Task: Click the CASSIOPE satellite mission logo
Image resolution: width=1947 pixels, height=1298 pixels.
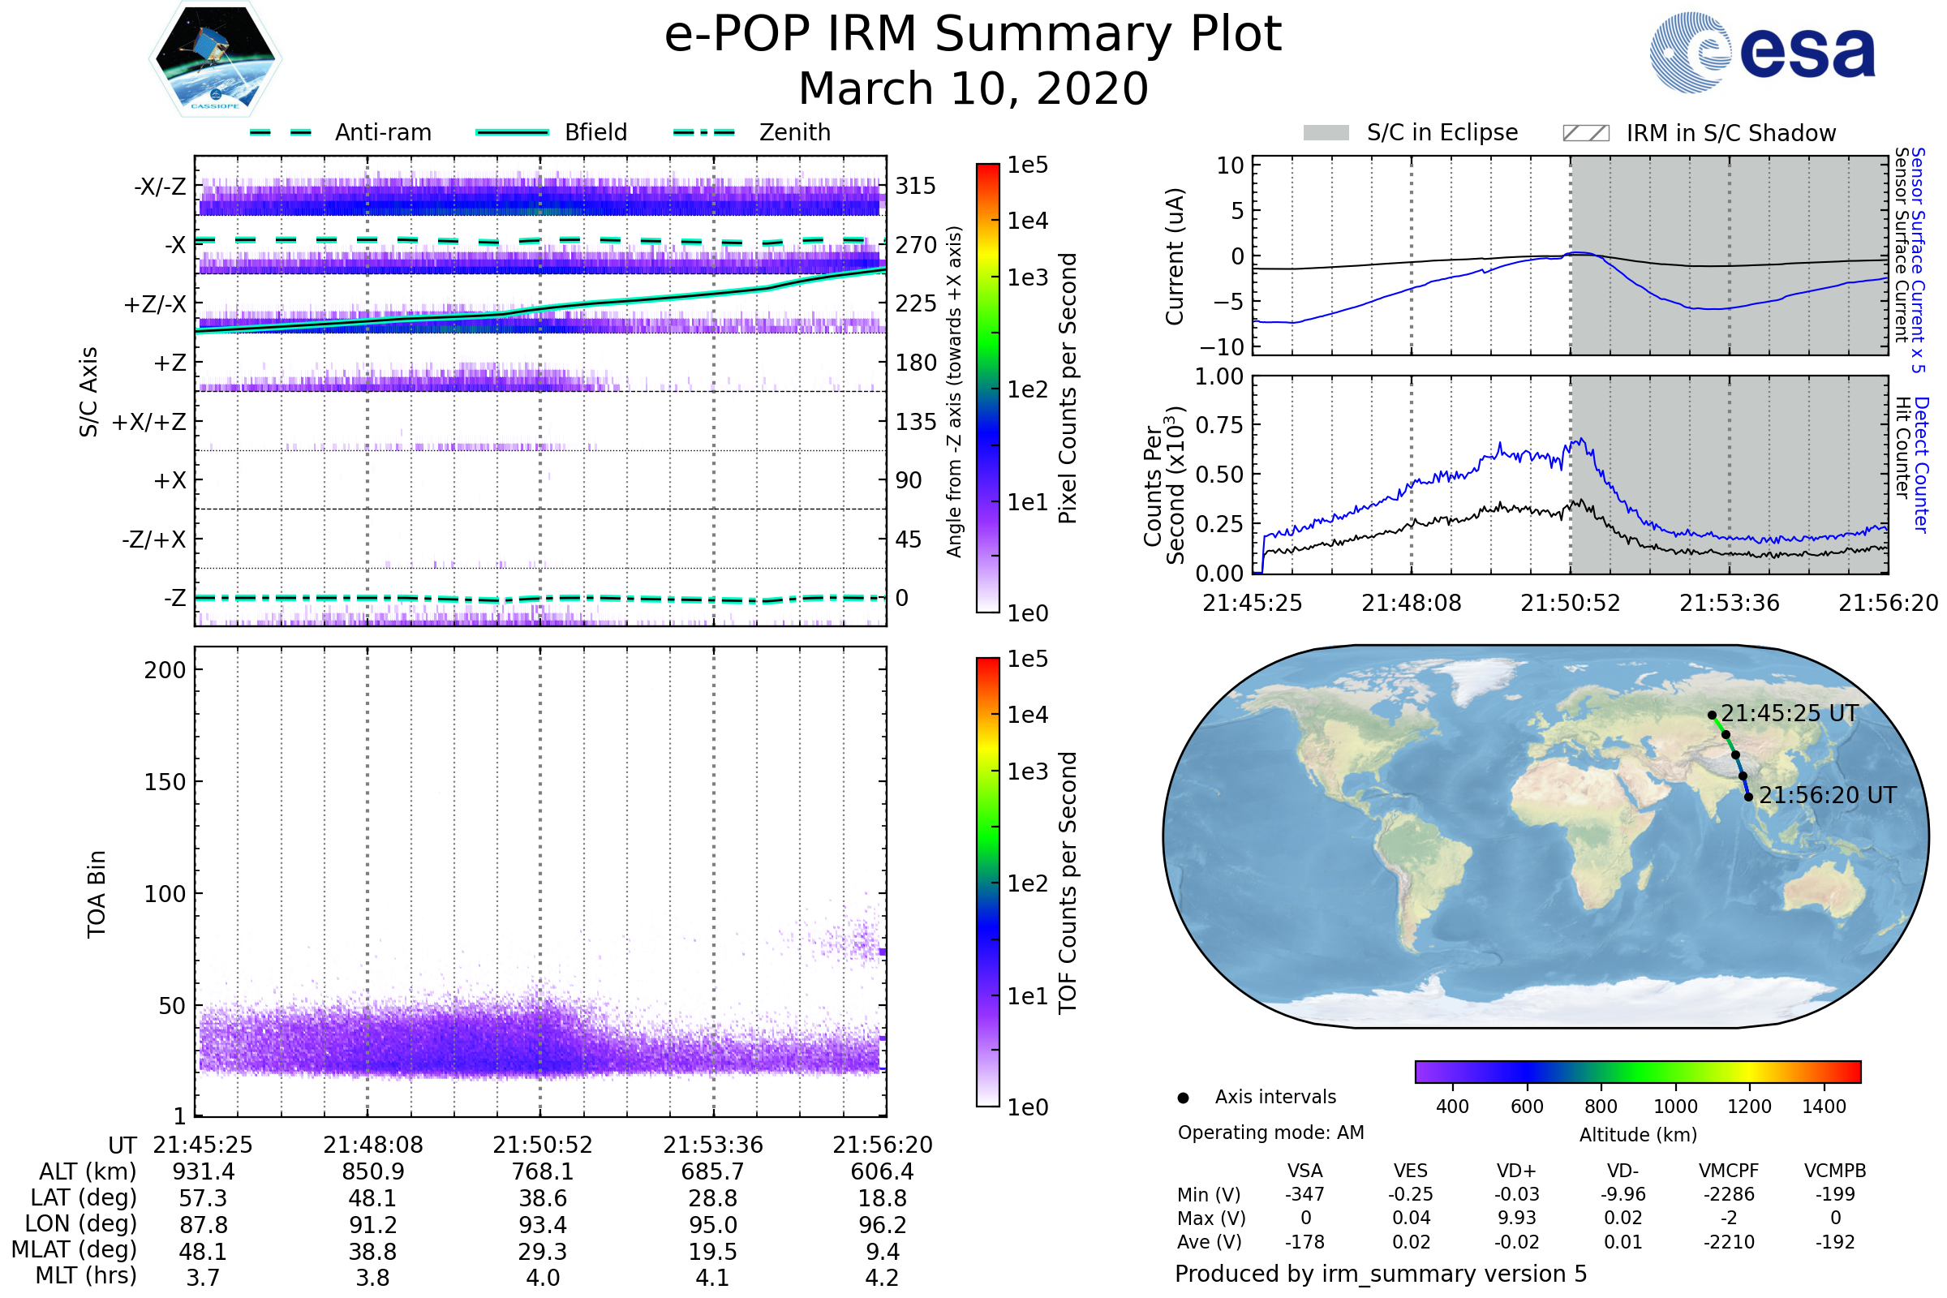Action: coord(215,59)
